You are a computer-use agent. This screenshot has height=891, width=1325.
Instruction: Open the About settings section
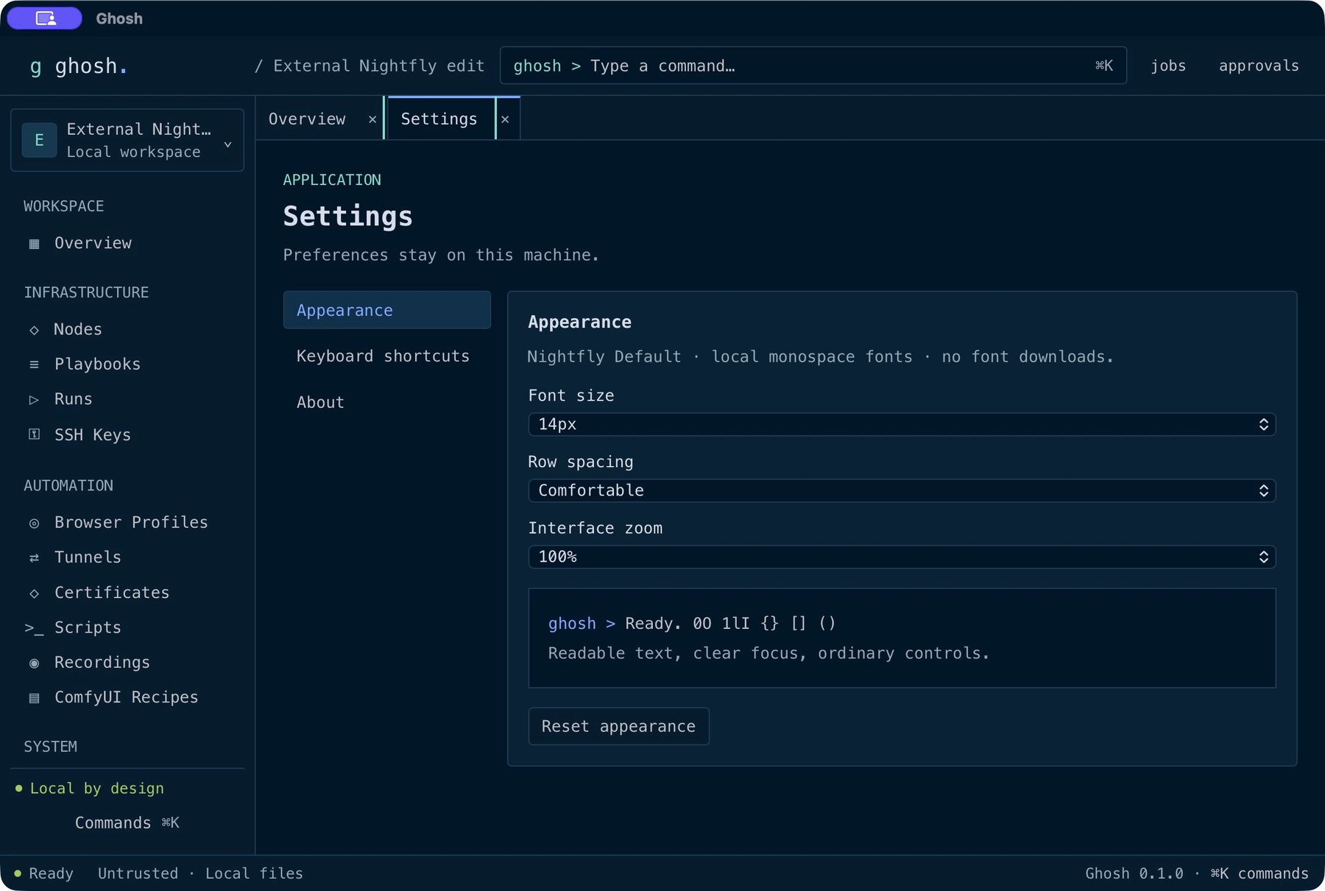coord(387,403)
